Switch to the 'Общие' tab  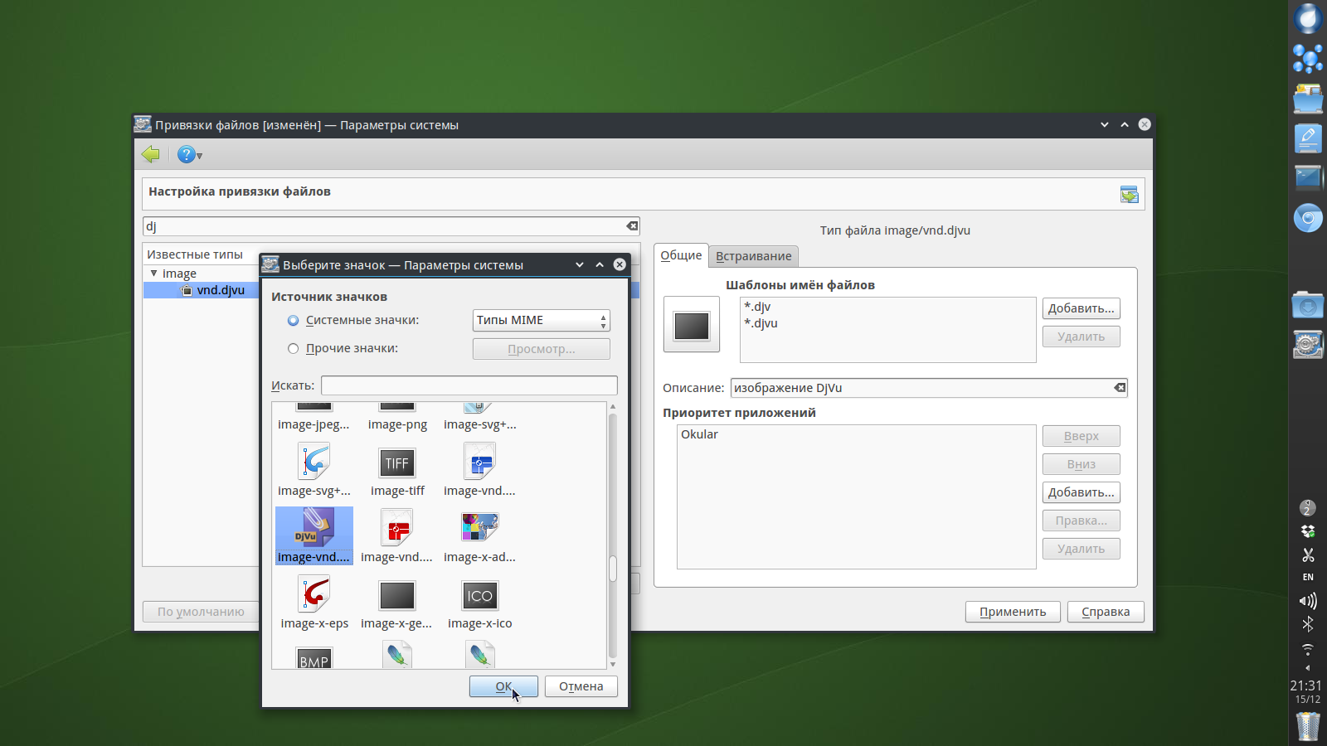click(x=681, y=255)
